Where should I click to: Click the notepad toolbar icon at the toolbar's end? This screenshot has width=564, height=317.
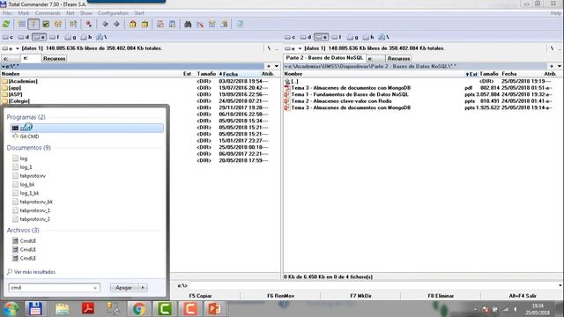click(240, 24)
